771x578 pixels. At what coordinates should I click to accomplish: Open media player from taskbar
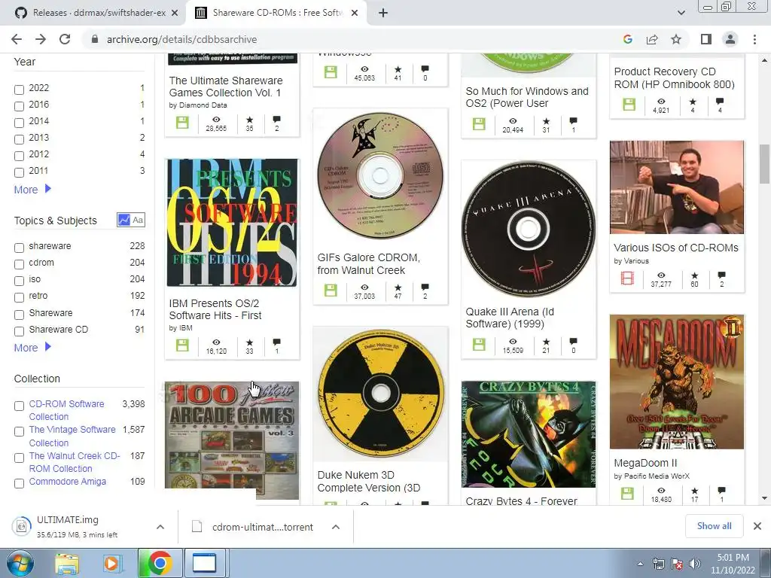click(111, 563)
